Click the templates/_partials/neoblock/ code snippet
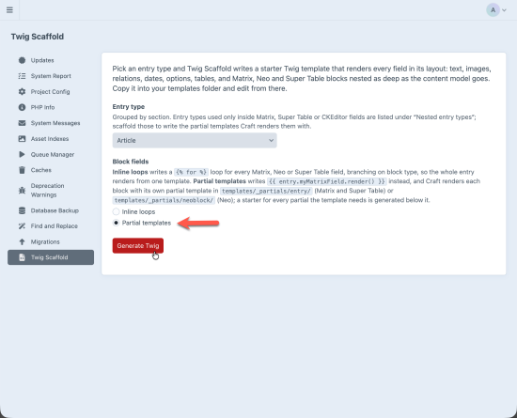 point(164,200)
